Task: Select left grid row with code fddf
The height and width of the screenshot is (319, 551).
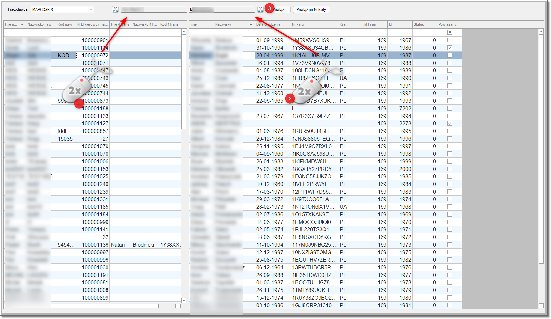Action: tap(92, 131)
